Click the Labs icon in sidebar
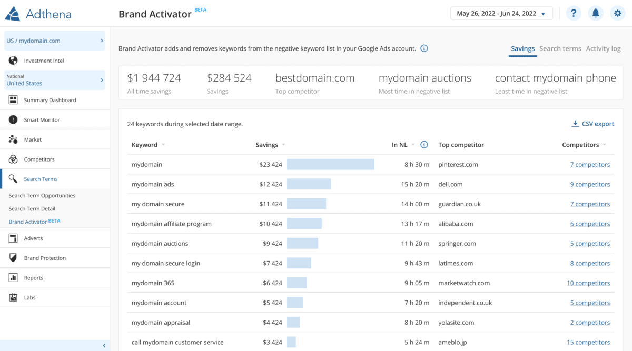This screenshot has width=632, height=351. [x=13, y=297]
